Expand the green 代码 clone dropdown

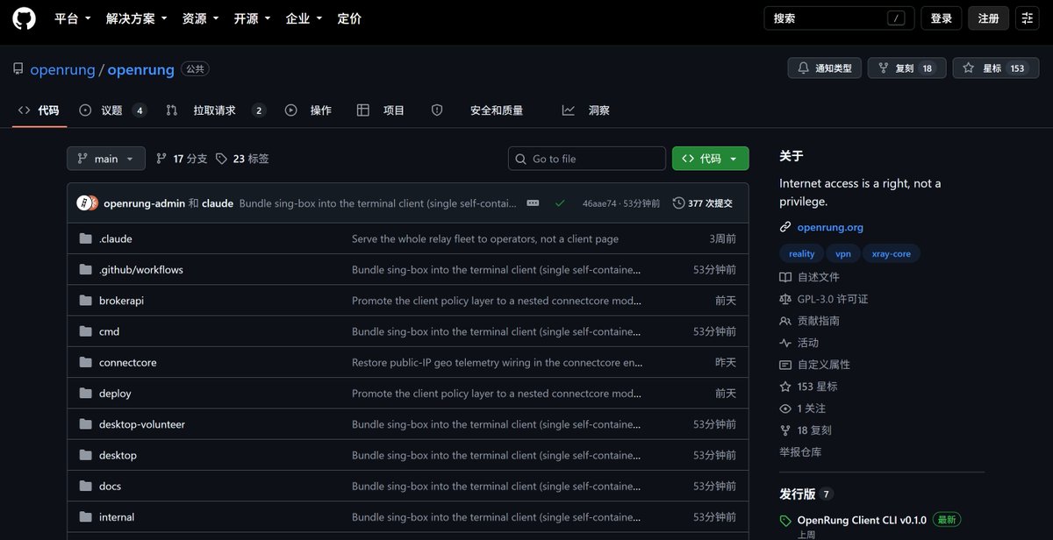(711, 159)
